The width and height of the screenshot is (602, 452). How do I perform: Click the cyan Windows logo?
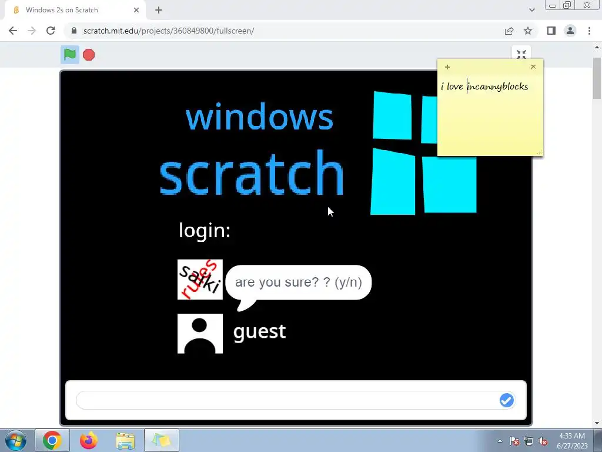[423, 153]
